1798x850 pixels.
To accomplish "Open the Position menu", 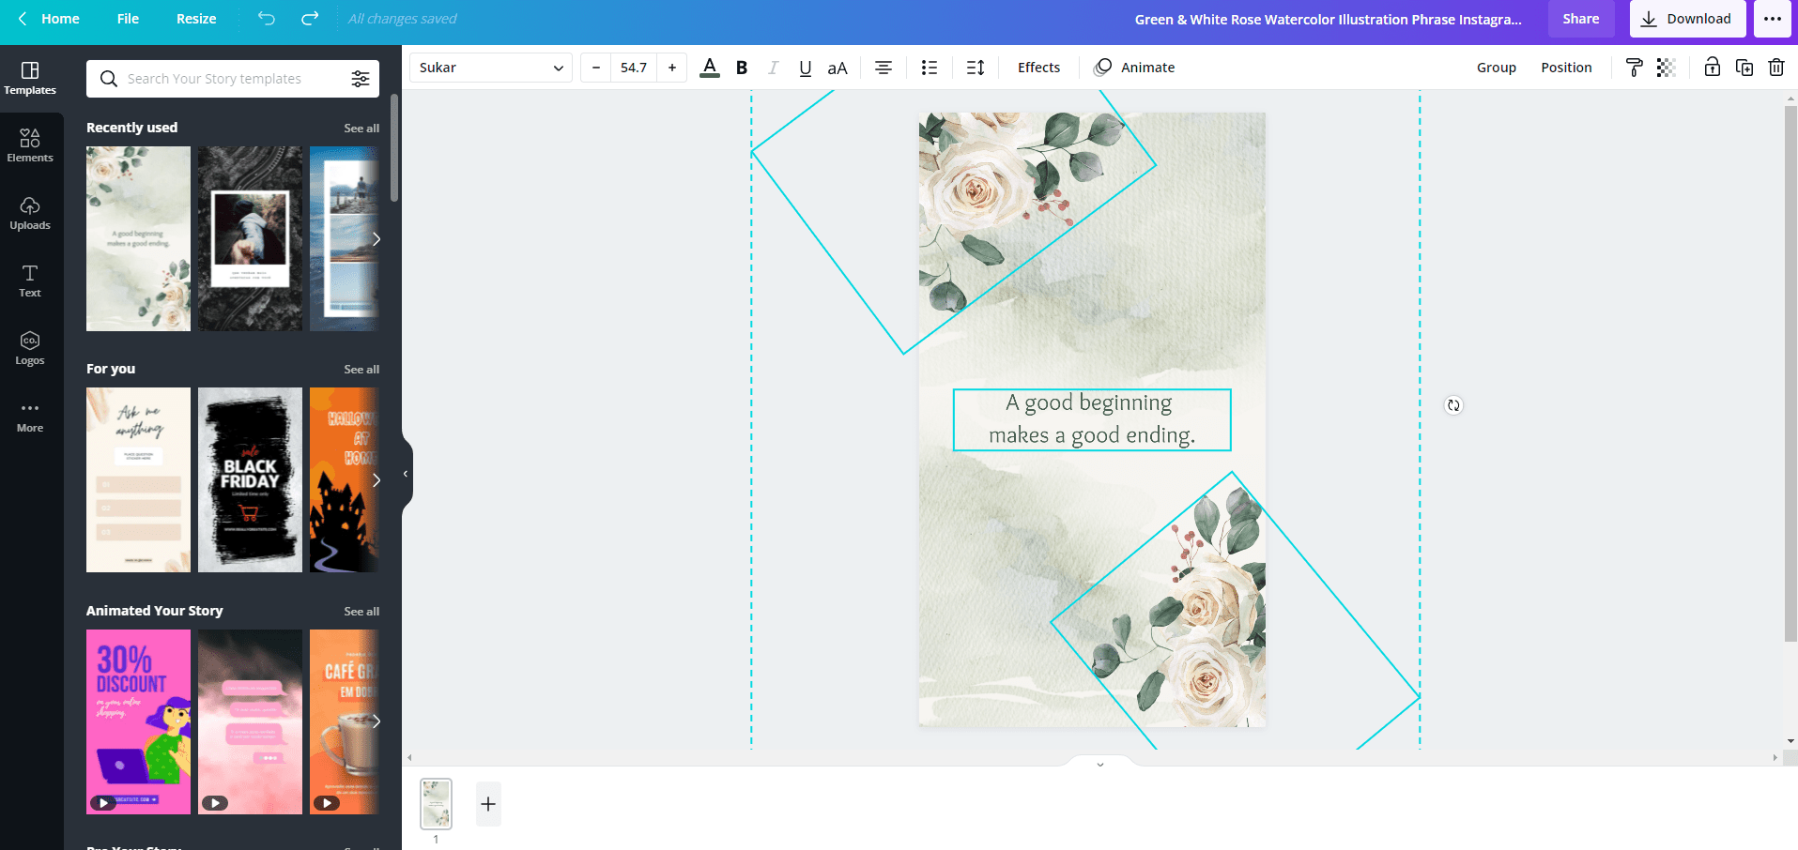I will [x=1566, y=67].
